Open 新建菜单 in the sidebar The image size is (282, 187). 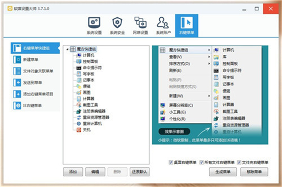35,60
